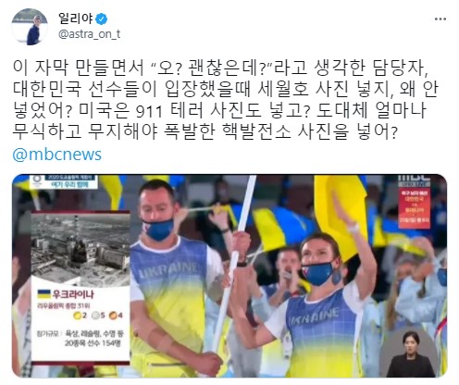The height and width of the screenshot is (385, 459).
Task: Open the attached MBC broadcast screenshot
Action: point(229,276)
